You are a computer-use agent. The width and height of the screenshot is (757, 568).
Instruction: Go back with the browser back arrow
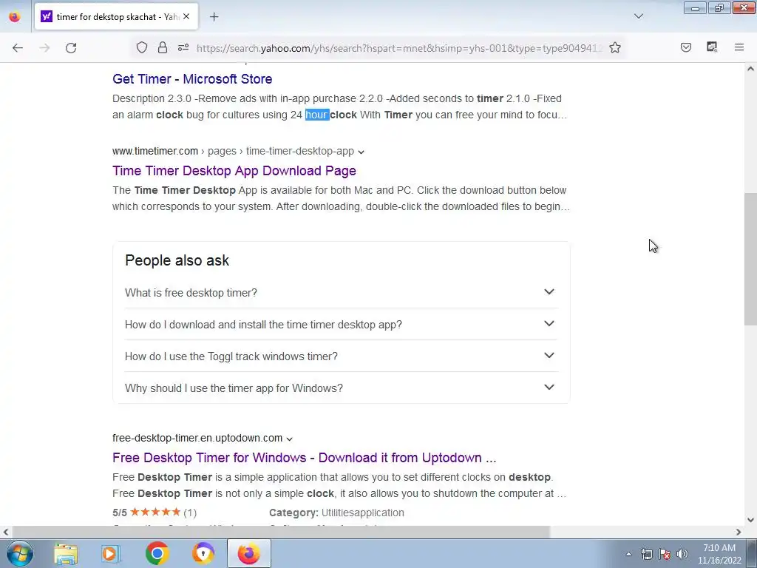(x=18, y=48)
